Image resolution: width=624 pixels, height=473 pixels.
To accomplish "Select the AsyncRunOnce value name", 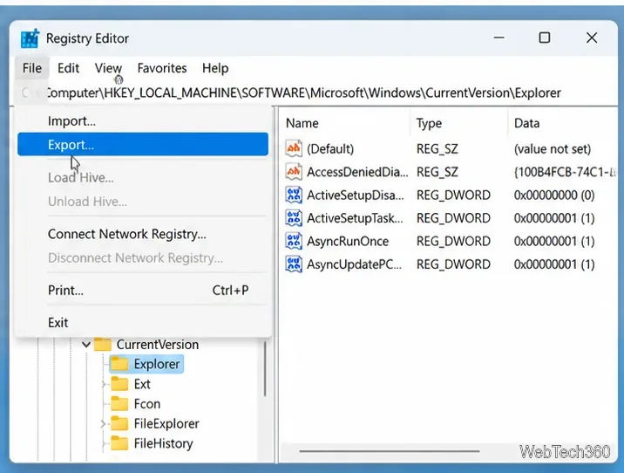I will (348, 241).
